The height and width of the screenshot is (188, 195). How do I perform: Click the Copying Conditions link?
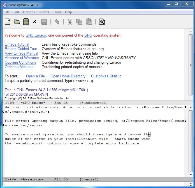(20, 62)
